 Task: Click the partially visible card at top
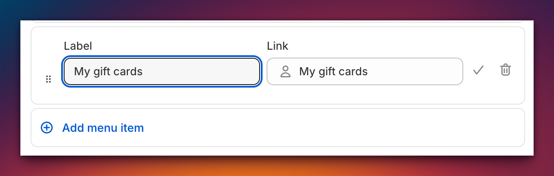coord(278,21)
